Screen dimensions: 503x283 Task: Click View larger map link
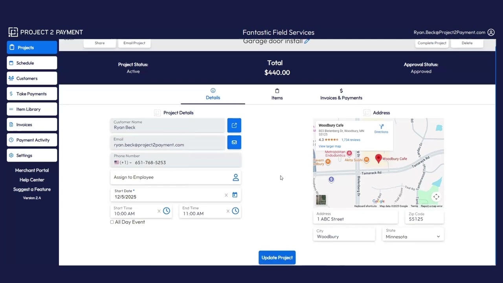tap(330, 146)
